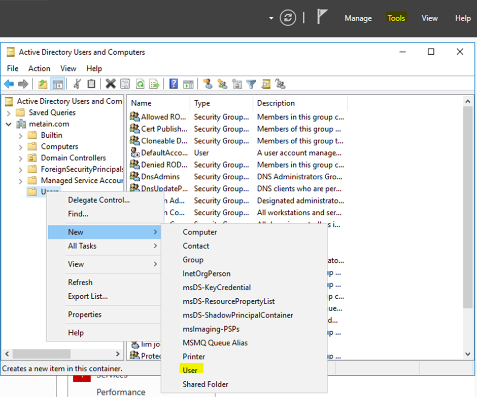The image size is (477, 397).
Task: Click the Server Manager notifications flag icon
Action: (x=322, y=16)
